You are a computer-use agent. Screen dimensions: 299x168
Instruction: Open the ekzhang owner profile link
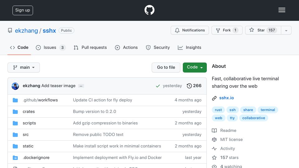click(26, 31)
